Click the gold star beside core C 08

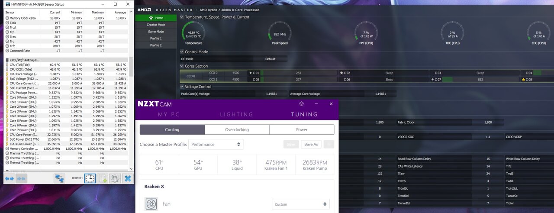pyautogui.click(x=524, y=80)
